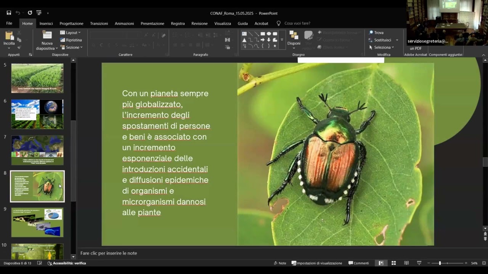
Task: Toggle the Commenti pane button
Action: (x=358, y=263)
